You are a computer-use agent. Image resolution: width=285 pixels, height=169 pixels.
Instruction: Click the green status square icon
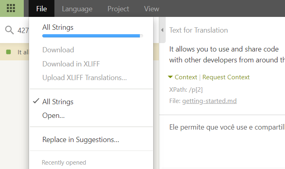tap(8, 52)
